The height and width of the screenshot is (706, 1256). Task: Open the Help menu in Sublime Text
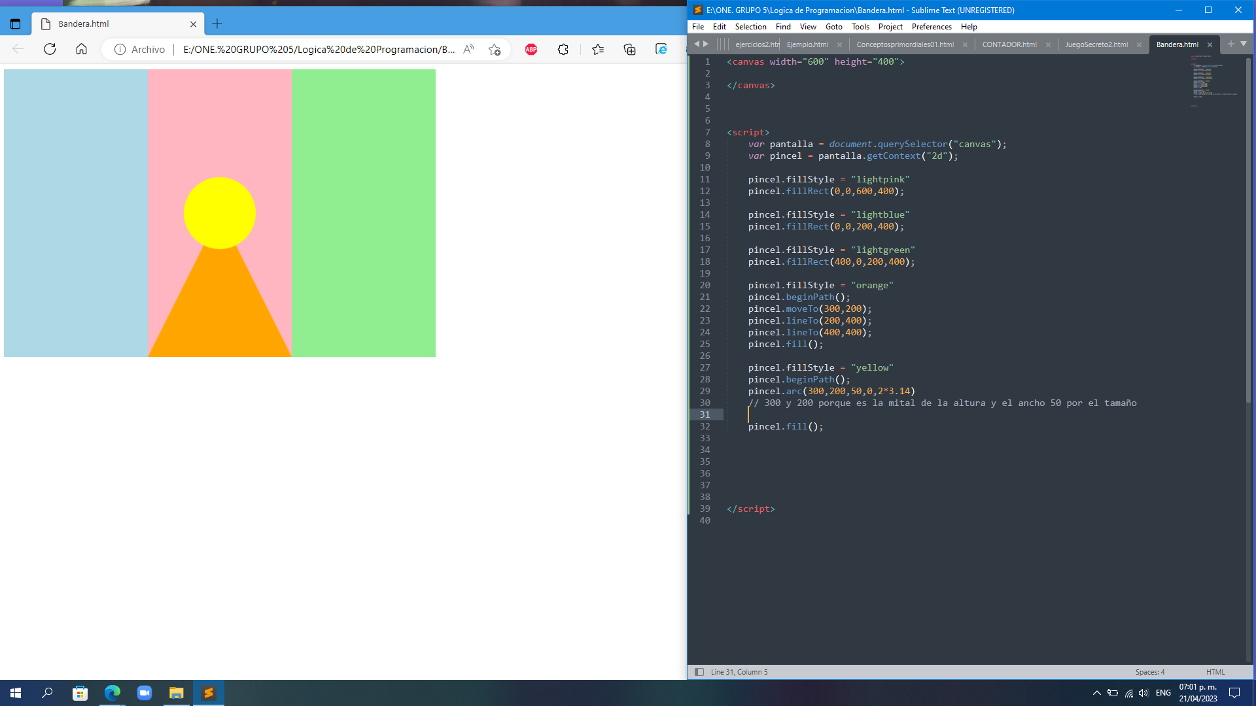pos(969,27)
